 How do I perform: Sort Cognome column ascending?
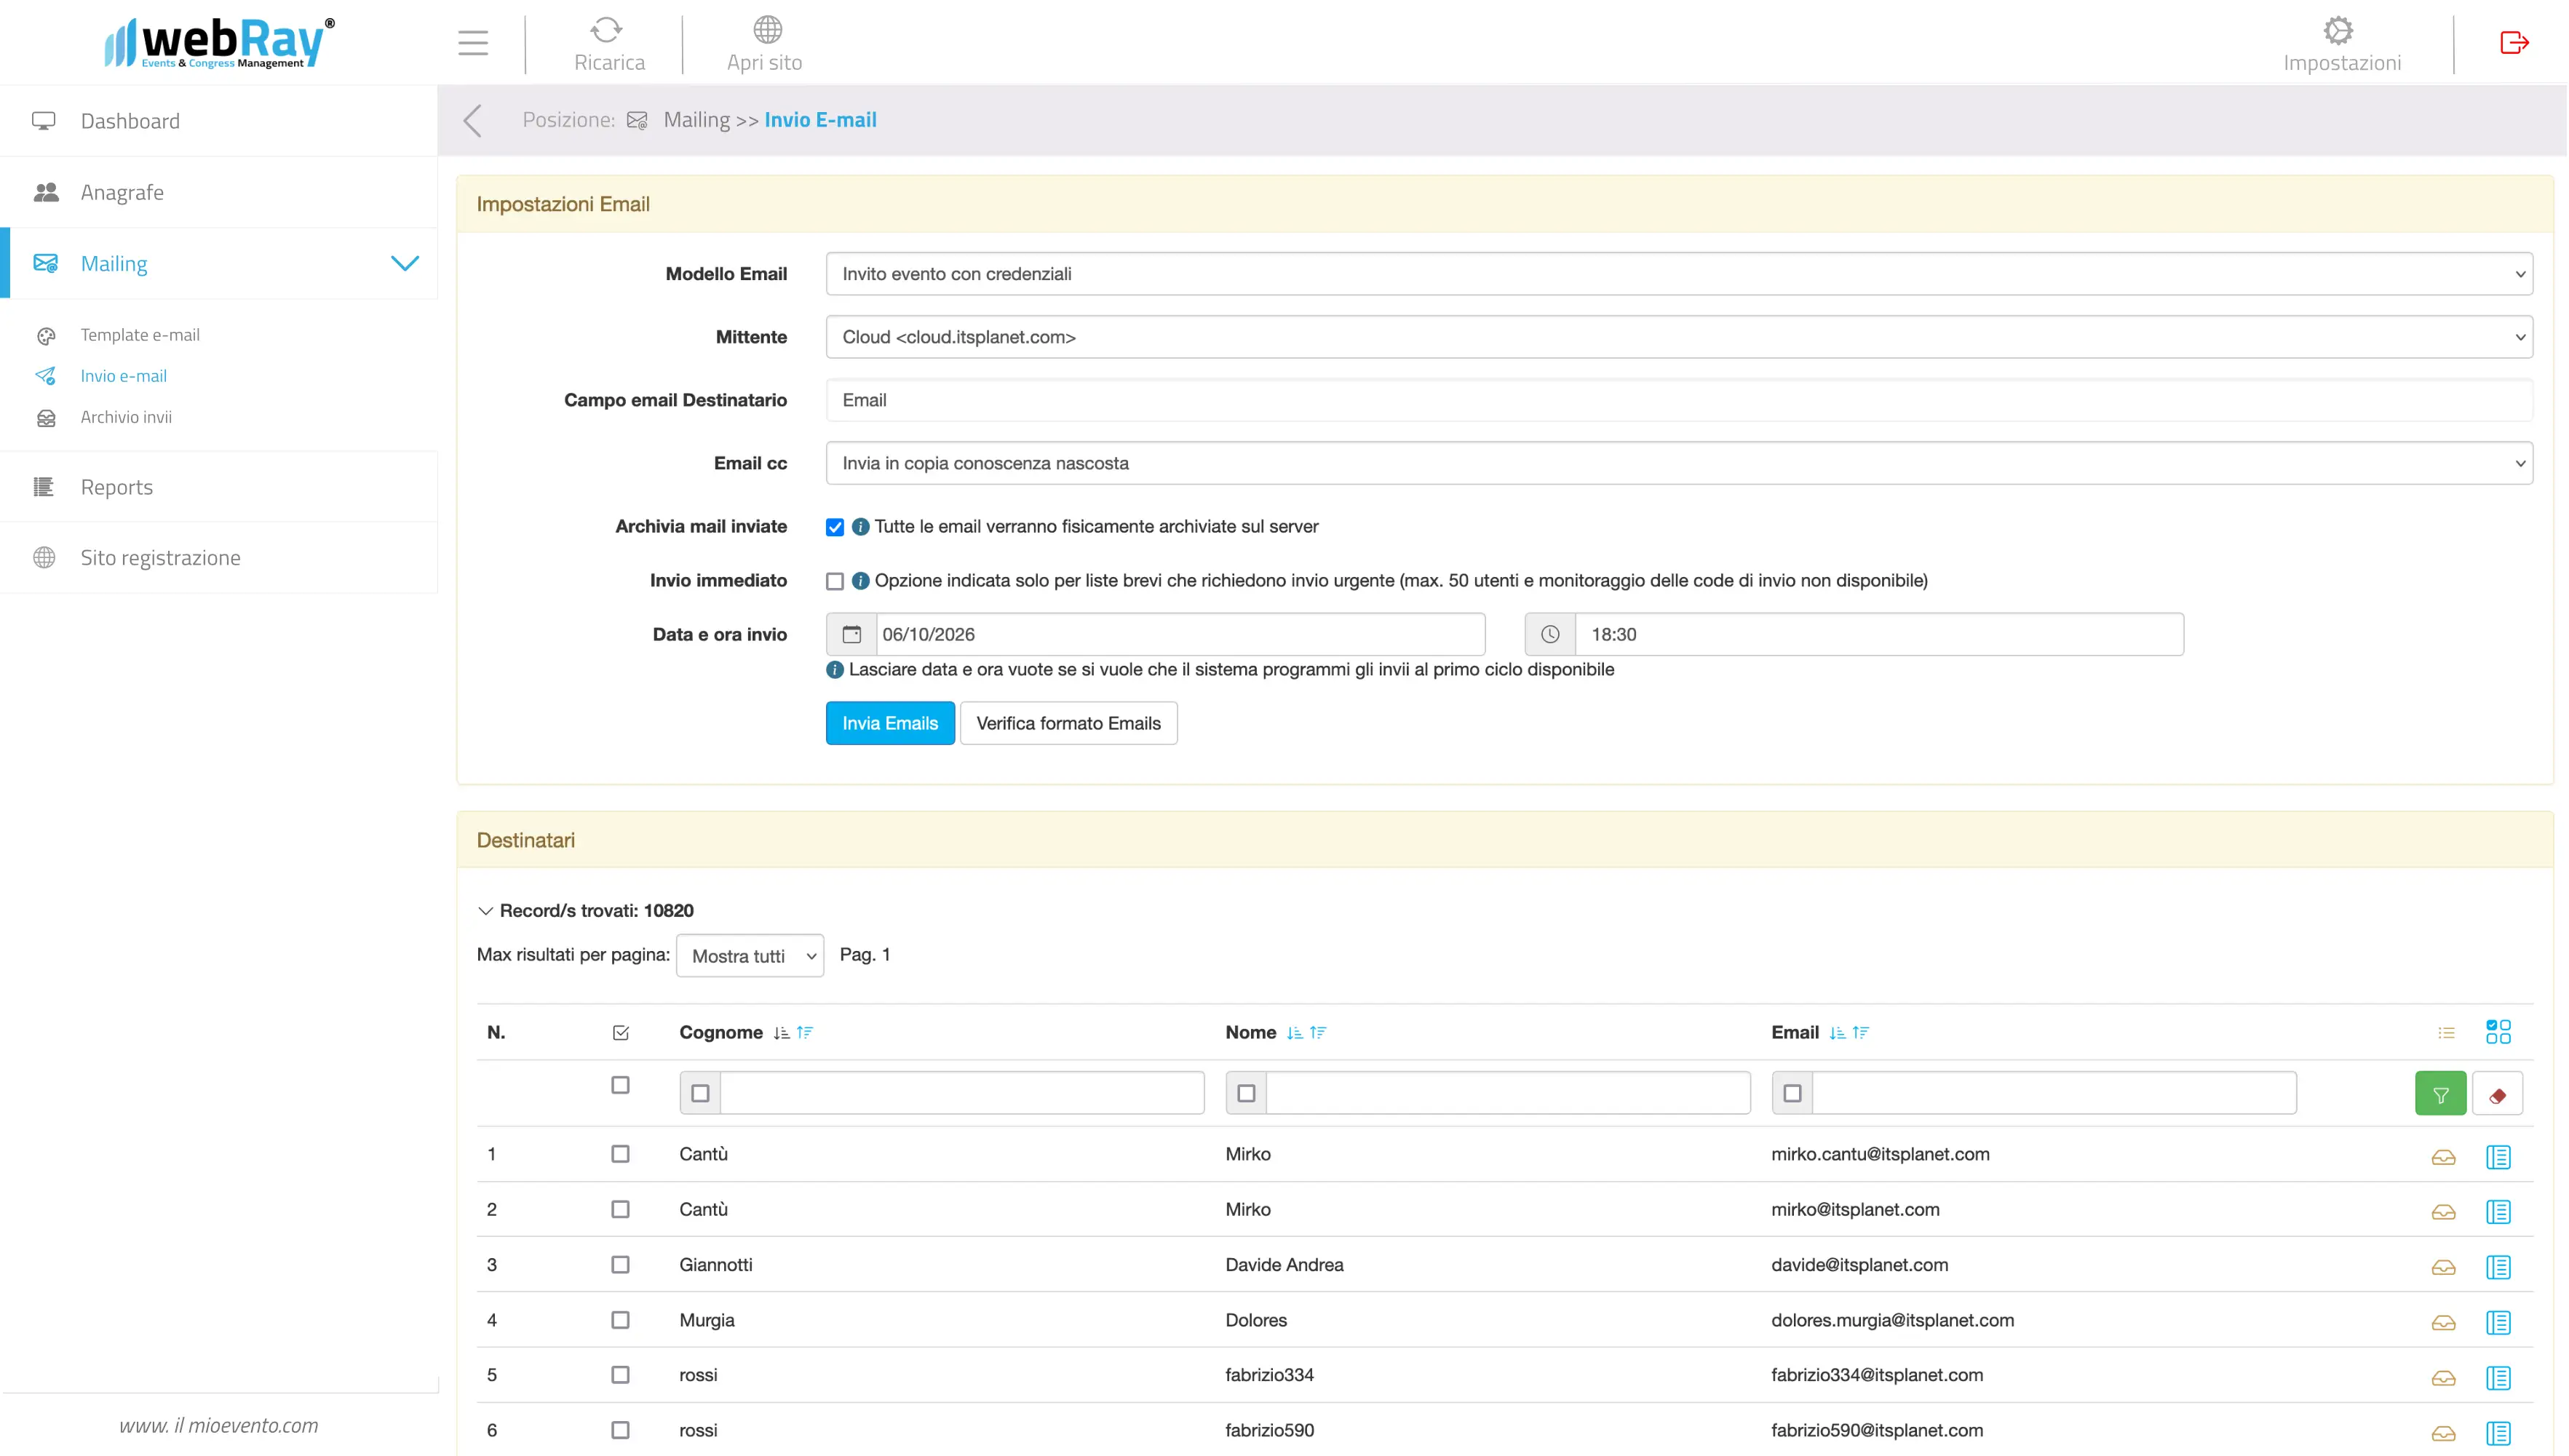coord(781,1033)
